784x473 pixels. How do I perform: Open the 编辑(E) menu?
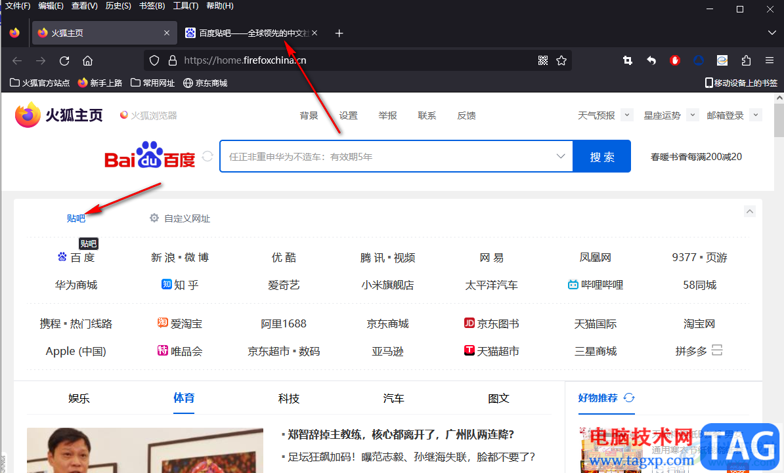(x=51, y=6)
